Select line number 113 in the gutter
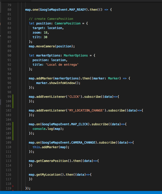Screen dimensions: 162x194 pyautogui.click(x=8, y=161)
